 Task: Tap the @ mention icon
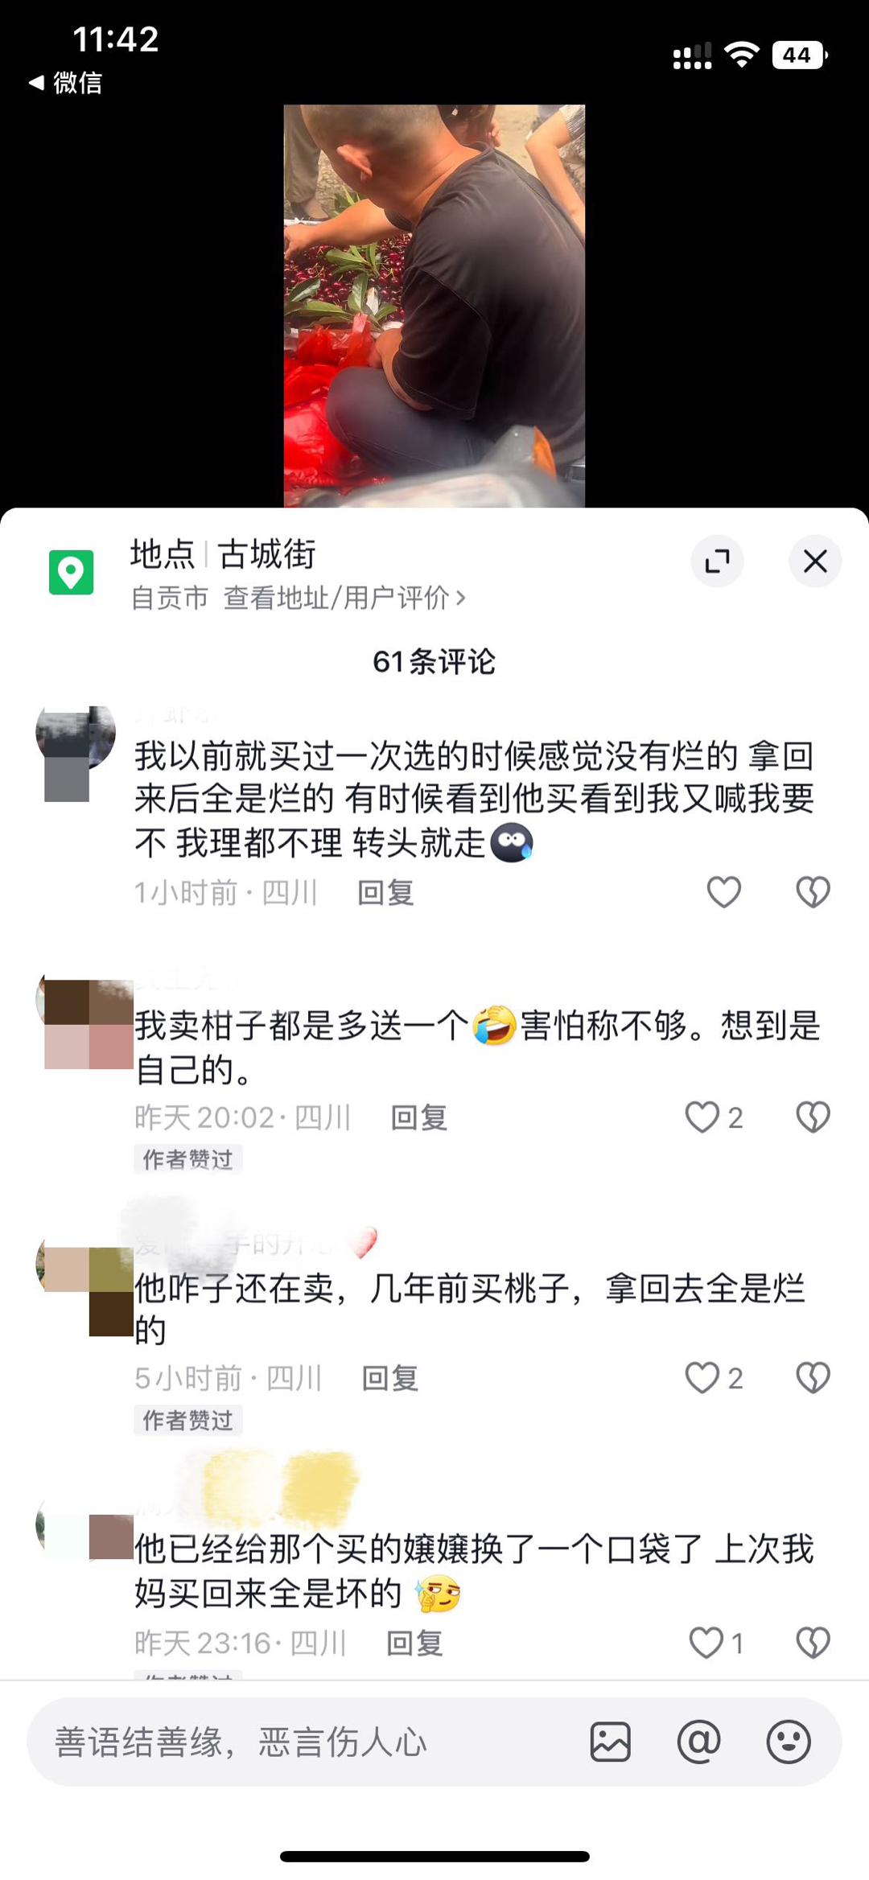coord(698,1742)
